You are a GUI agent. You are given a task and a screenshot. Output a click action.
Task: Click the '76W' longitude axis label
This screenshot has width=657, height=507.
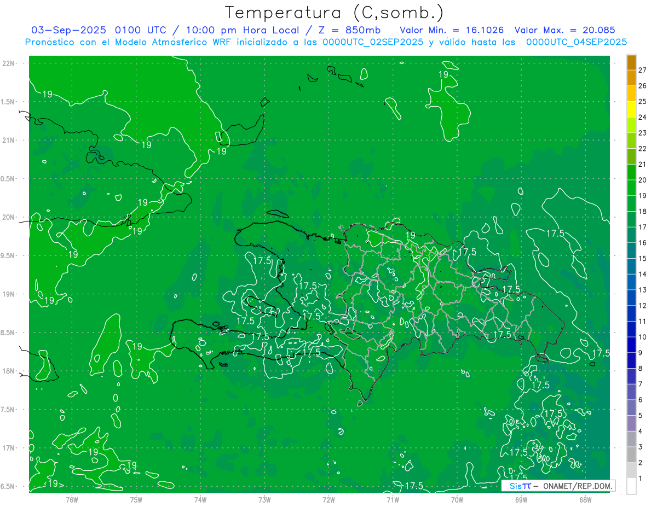72,500
